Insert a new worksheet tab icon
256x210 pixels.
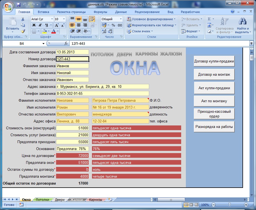point(110,200)
